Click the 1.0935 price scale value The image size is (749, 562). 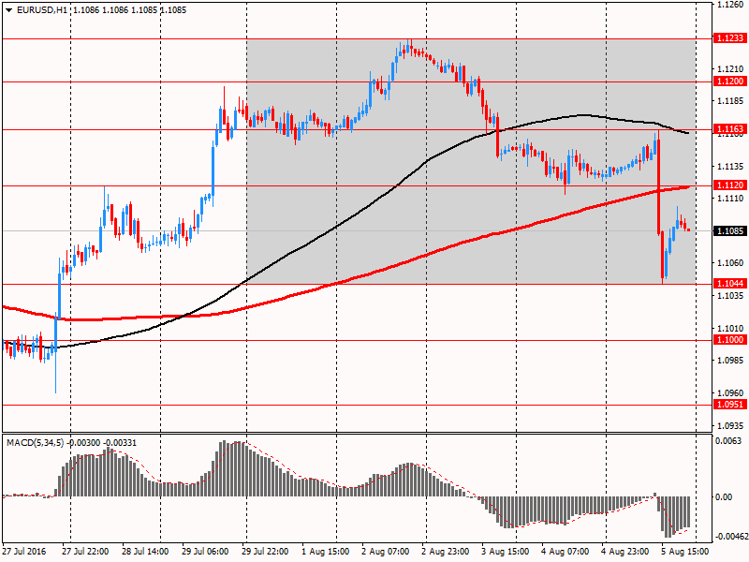pos(731,425)
